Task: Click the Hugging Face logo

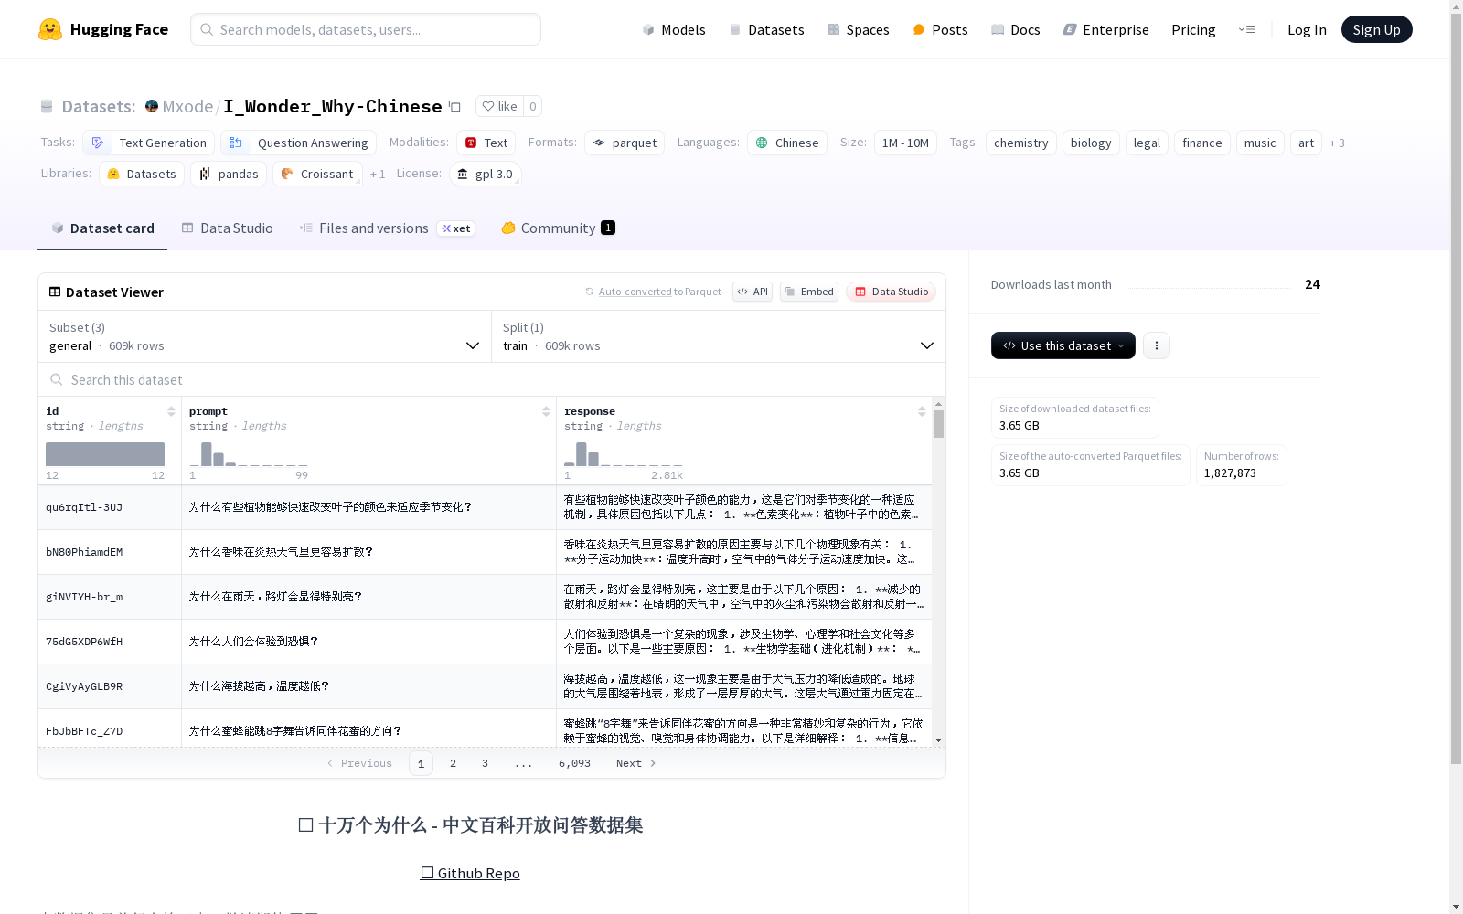Action: [102, 29]
